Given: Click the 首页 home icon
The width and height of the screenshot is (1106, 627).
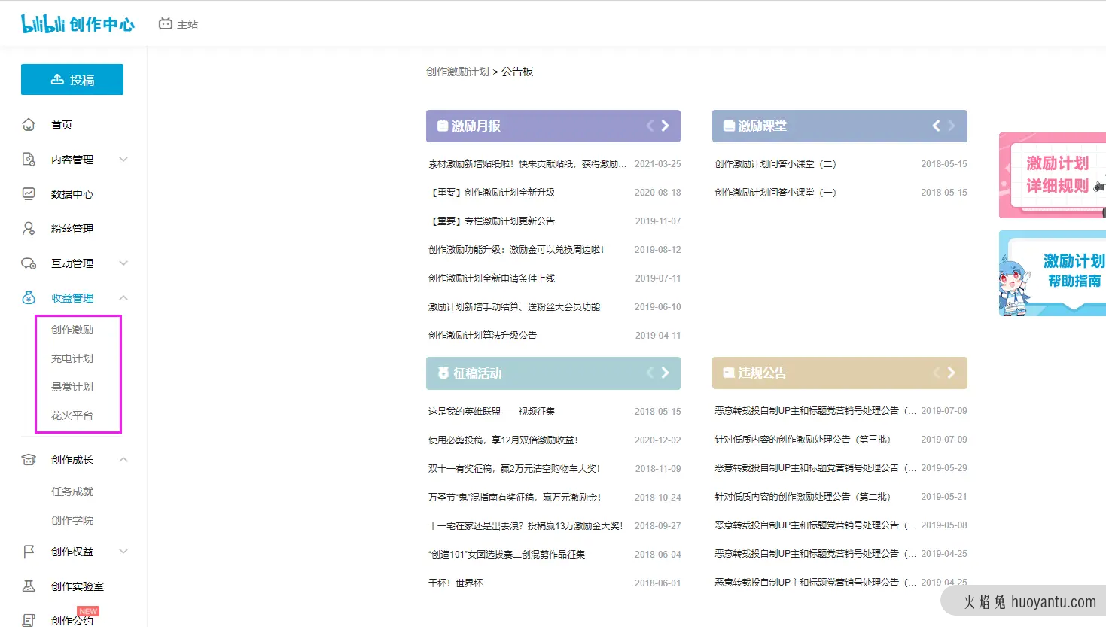Looking at the screenshot, I should (29, 125).
